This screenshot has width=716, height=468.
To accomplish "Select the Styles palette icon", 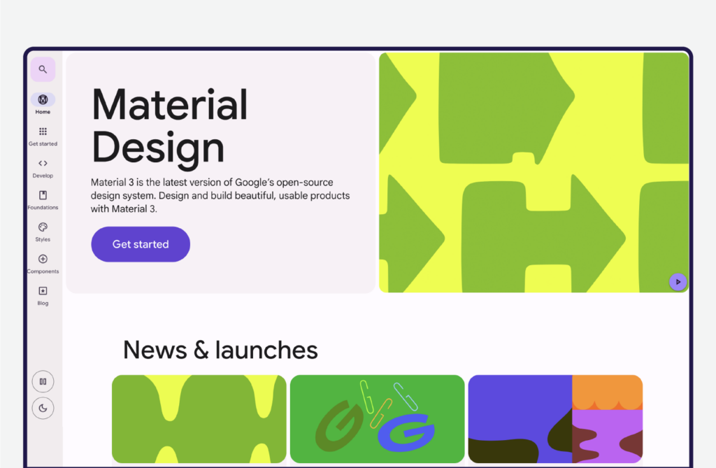I will pyautogui.click(x=43, y=228).
